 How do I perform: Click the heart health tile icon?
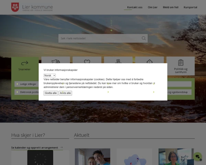click(x=87, y=62)
